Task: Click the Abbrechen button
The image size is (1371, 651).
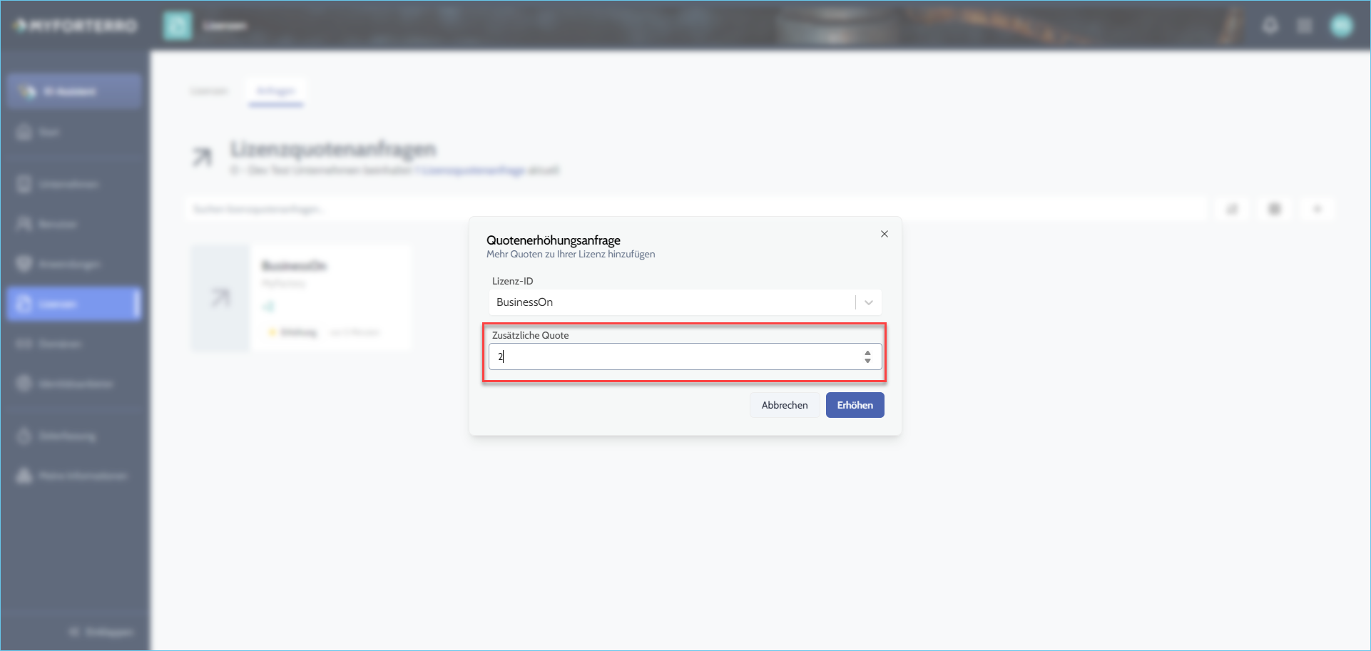Action: [x=785, y=405]
